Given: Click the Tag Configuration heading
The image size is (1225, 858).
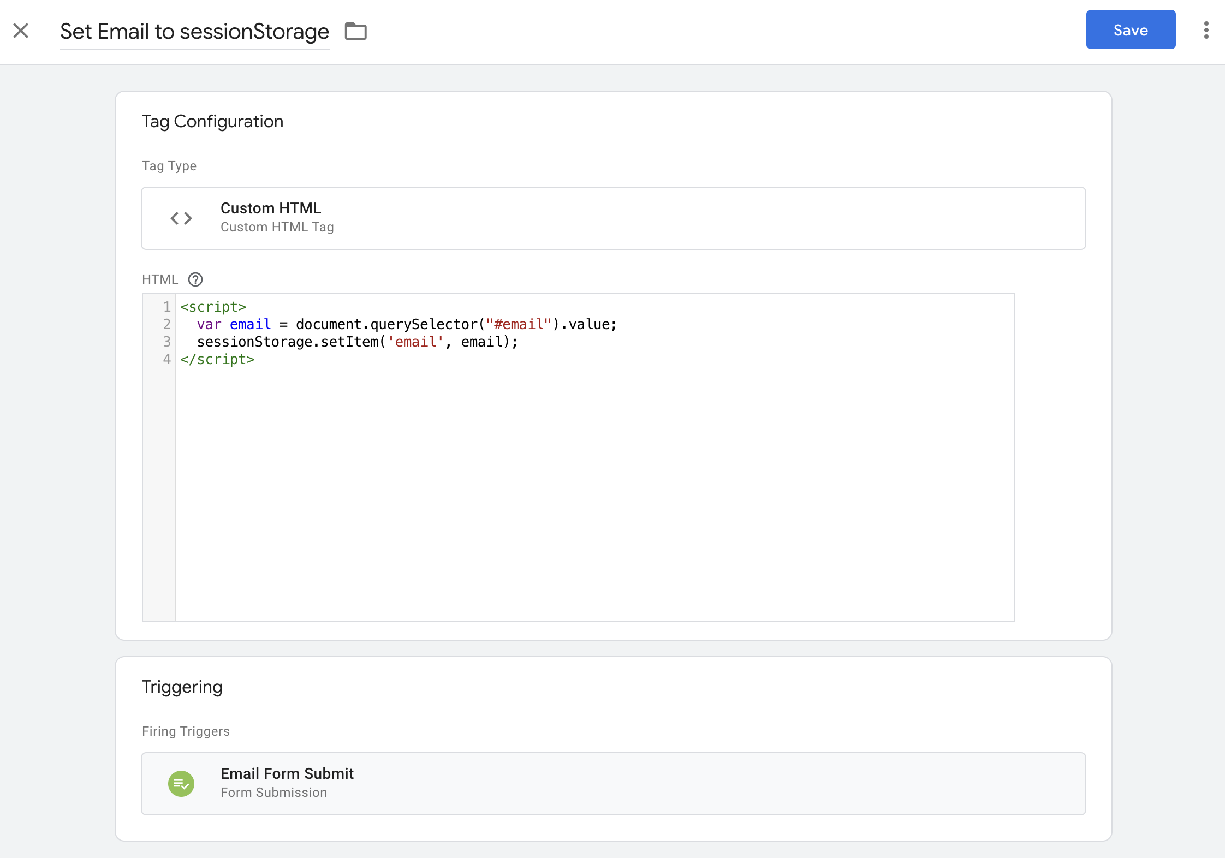Looking at the screenshot, I should pos(212,121).
